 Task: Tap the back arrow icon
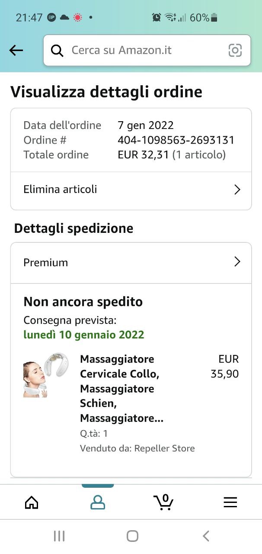[x=16, y=51]
